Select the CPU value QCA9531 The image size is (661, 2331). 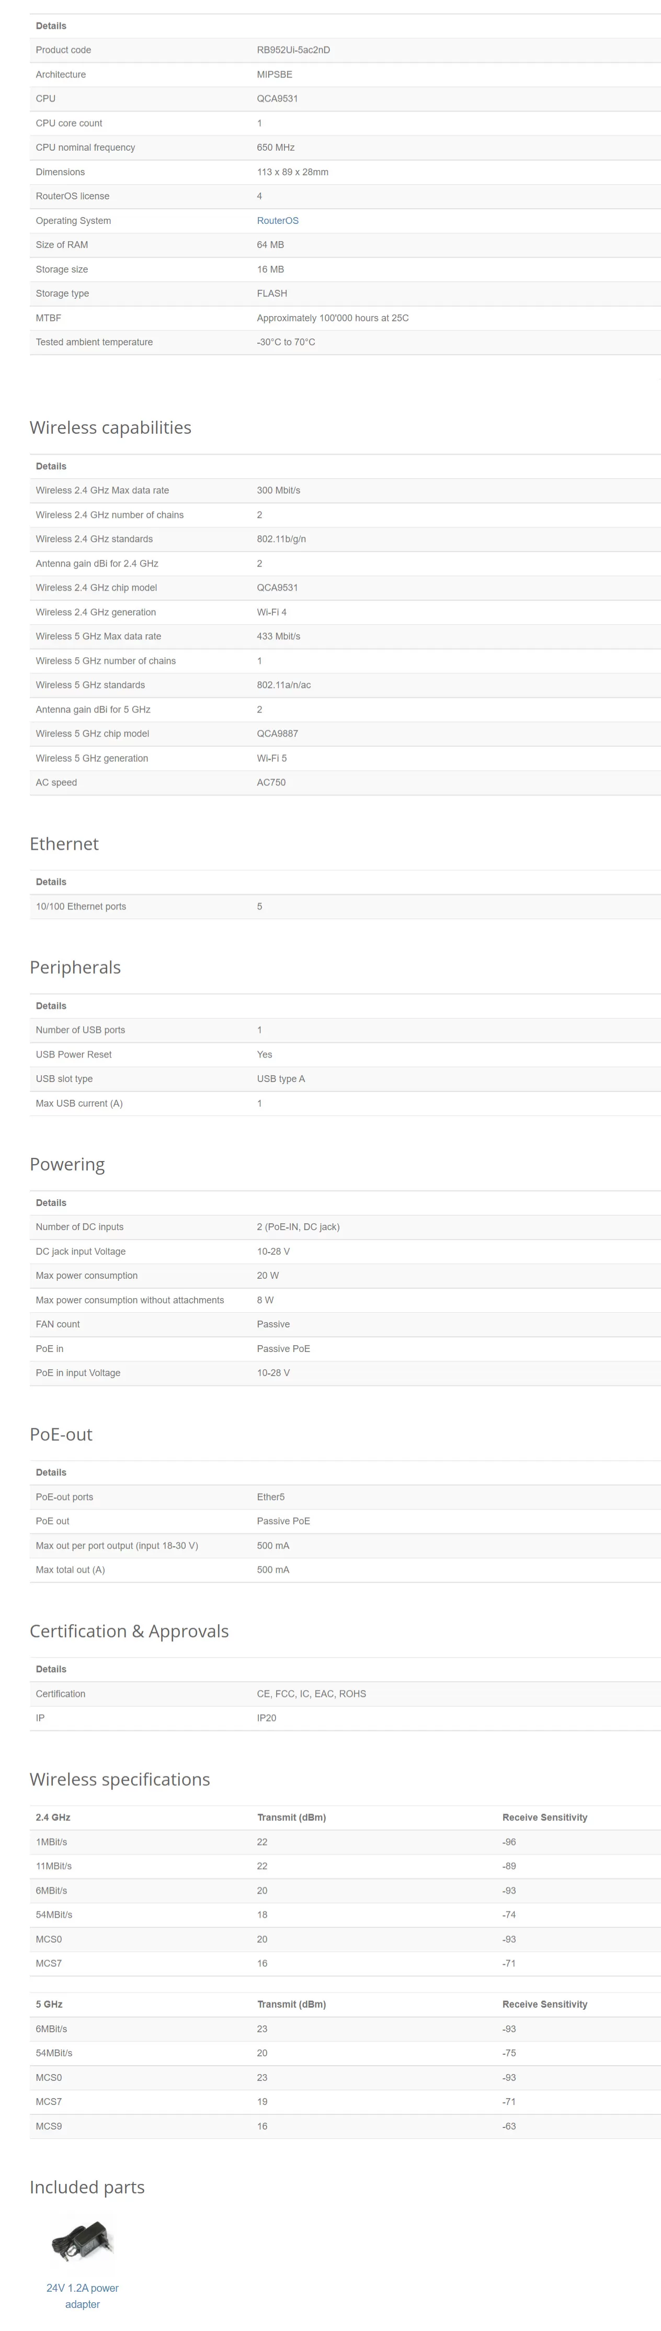coord(277,99)
